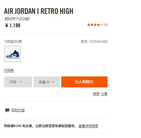Click the chevron arrow beside 数量 (1)
Screen dimensions: 141x138
tap(53, 82)
